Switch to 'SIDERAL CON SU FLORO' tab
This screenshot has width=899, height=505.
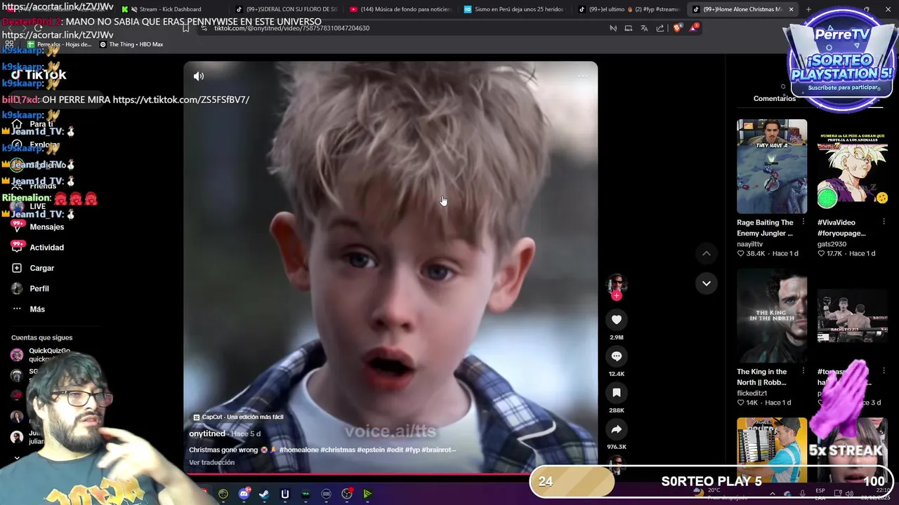point(287,9)
